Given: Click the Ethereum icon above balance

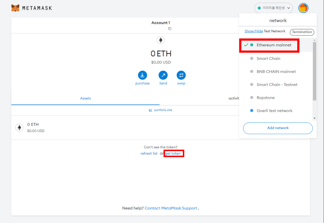Looking at the screenshot, I should pyautogui.click(x=161, y=40).
